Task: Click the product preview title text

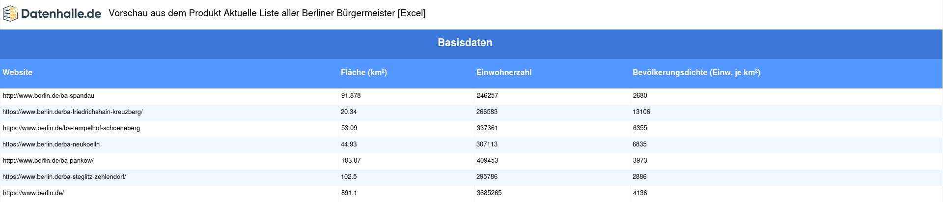Action: pos(267,13)
